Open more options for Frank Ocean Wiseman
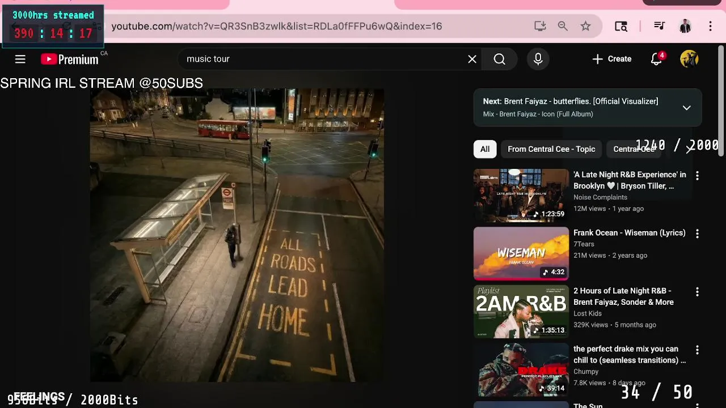 697,233
